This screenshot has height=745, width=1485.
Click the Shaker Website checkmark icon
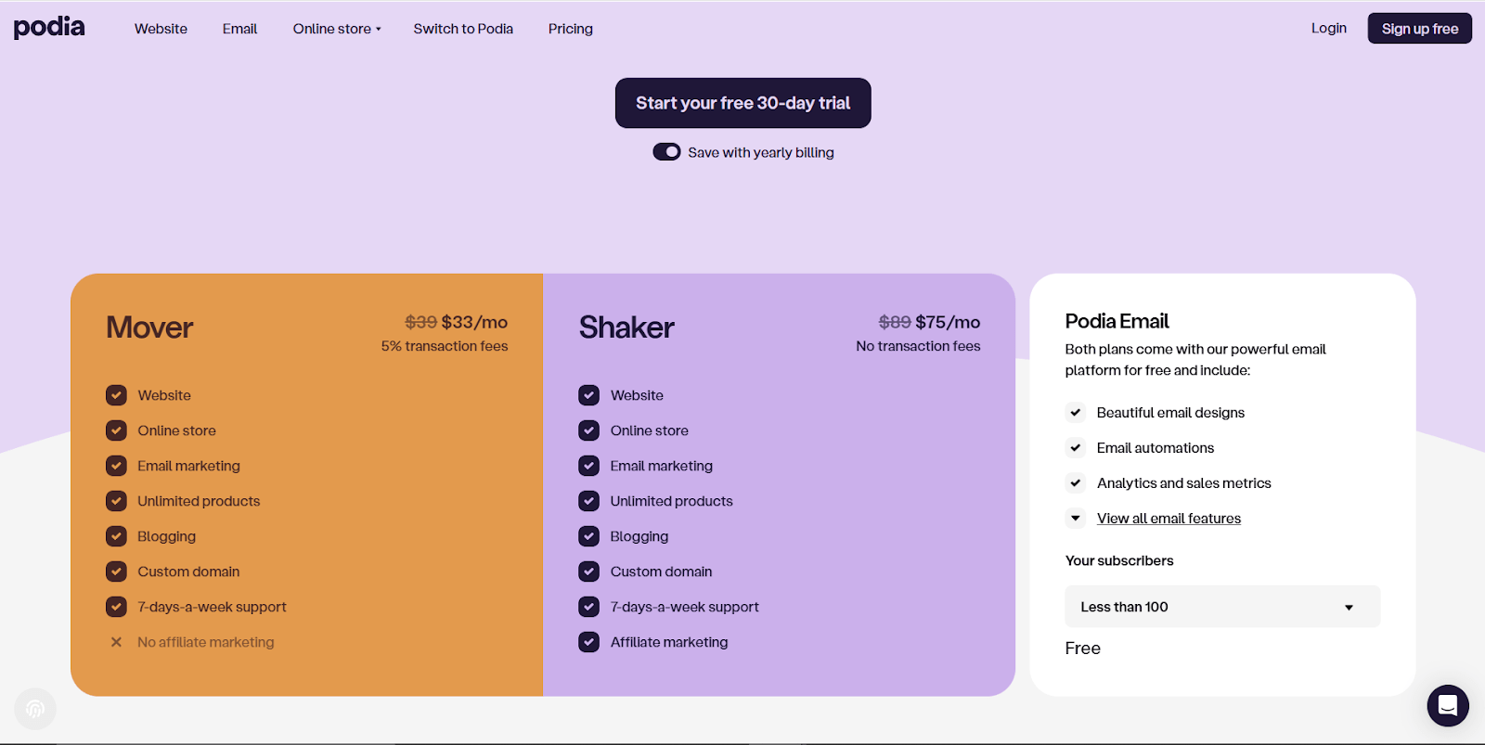tap(588, 395)
